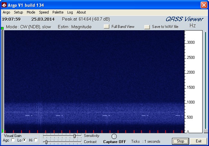Click the date 25.03.2014 display
Image resolution: width=209 pixels, height=146 pixels.
click(43, 19)
